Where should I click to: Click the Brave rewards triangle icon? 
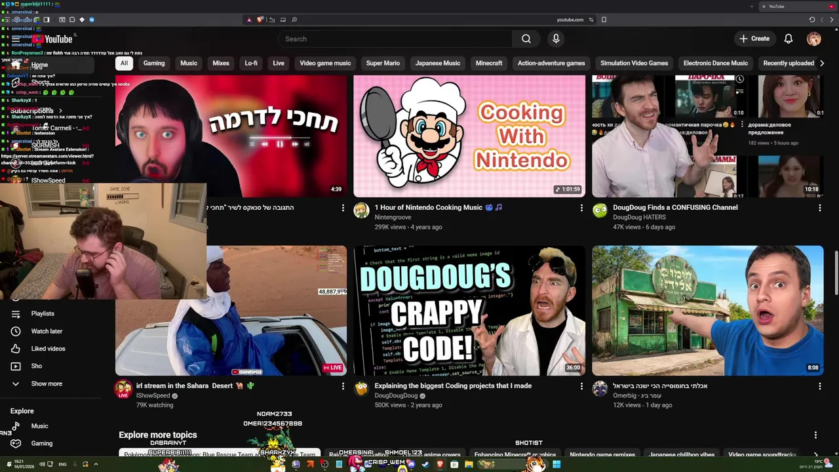tap(249, 20)
